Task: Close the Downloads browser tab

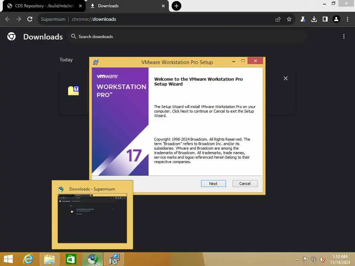Action: point(163,6)
